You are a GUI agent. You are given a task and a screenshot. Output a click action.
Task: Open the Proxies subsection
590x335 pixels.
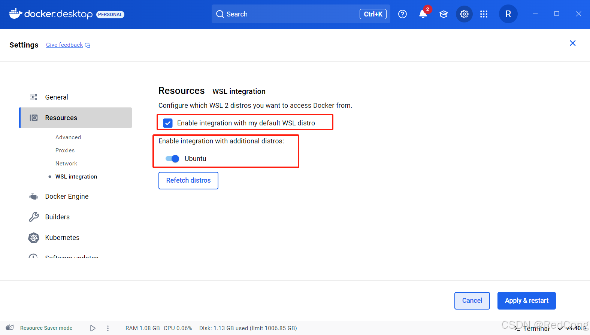(65, 150)
